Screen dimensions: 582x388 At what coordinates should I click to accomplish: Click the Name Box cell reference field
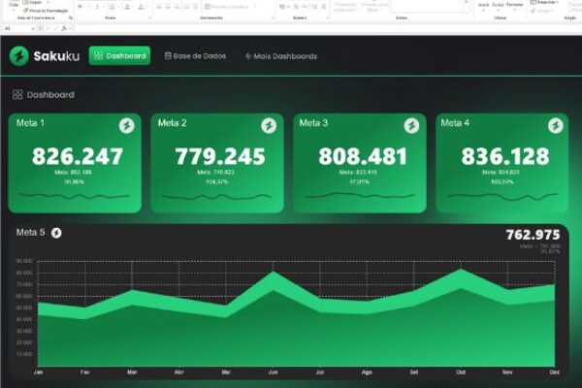click(x=17, y=28)
